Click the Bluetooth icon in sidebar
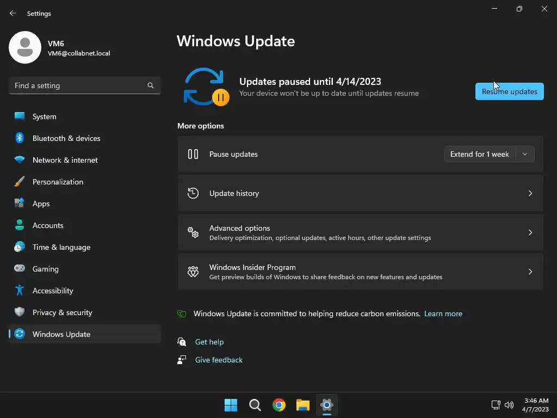Image resolution: width=557 pixels, height=418 pixels. [x=20, y=138]
